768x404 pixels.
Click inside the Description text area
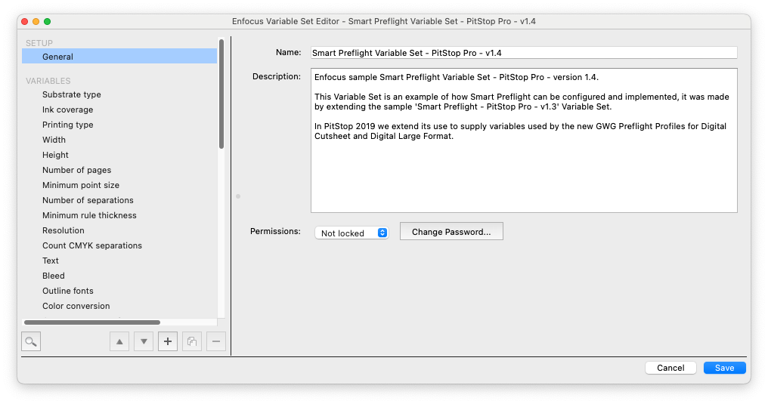[524, 140]
